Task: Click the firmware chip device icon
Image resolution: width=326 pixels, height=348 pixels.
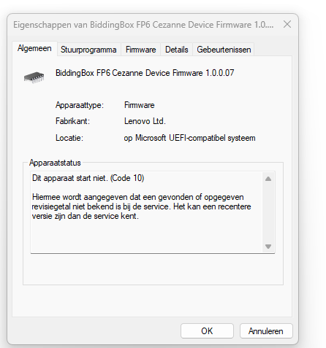Action: pyautogui.click(x=34, y=77)
